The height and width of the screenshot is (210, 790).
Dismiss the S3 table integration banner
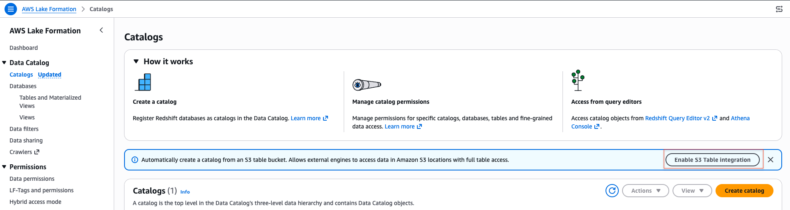771,160
